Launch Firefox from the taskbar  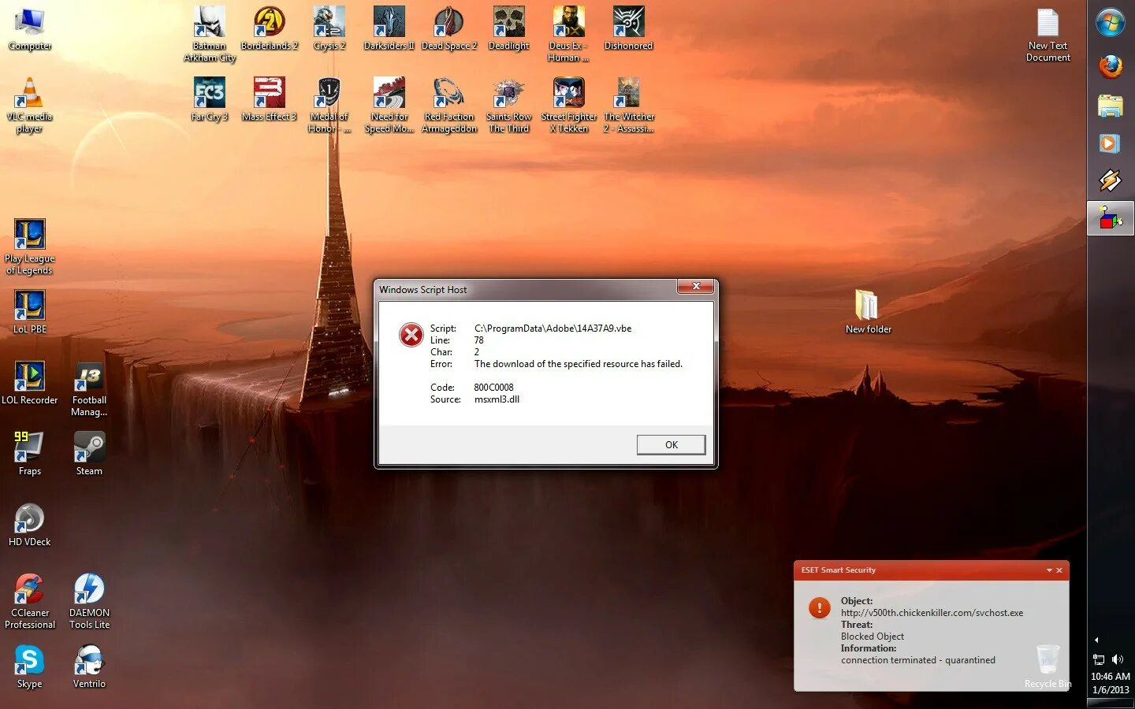[1111, 66]
